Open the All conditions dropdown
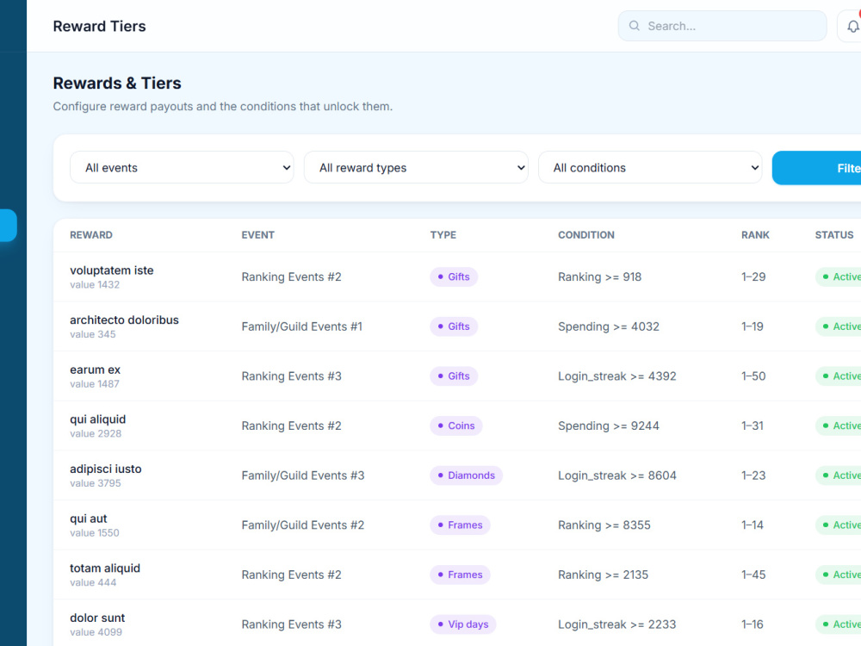The width and height of the screenshot is (861, 646). (x=650, y=168)
